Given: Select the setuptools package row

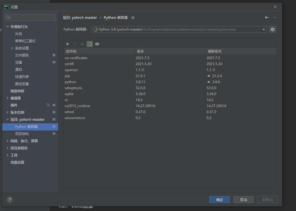Looking at the screenshot, I should pos(170,88).
